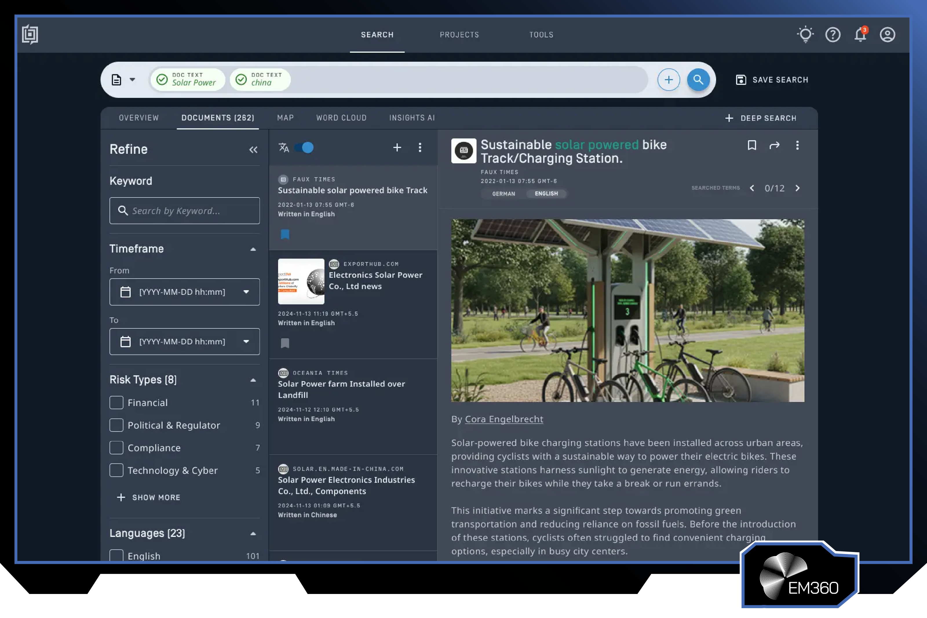Click the document type icon in search bar
The height and width of the screenshot is (618, 927).
pyautogui.click(x=116, y=80)
